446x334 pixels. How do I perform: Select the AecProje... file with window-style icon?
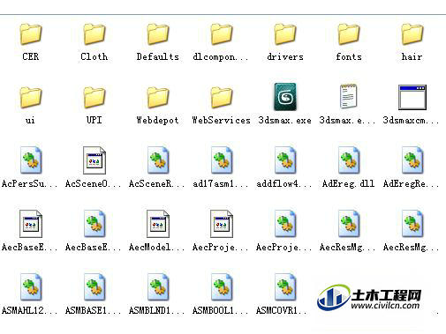222,224
